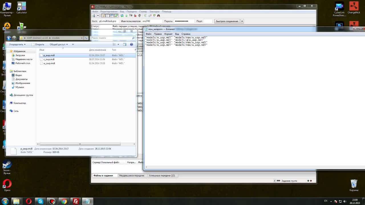Expand the view options dropdown arrow in Explorer
The width and height of the screenshot is (365, 205).
118,44
